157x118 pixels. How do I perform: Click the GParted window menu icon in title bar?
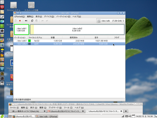[15, 13]
